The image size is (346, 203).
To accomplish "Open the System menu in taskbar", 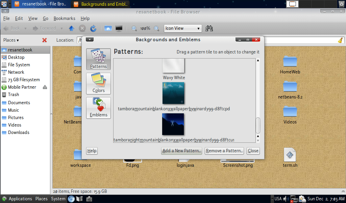I will 58,199.
